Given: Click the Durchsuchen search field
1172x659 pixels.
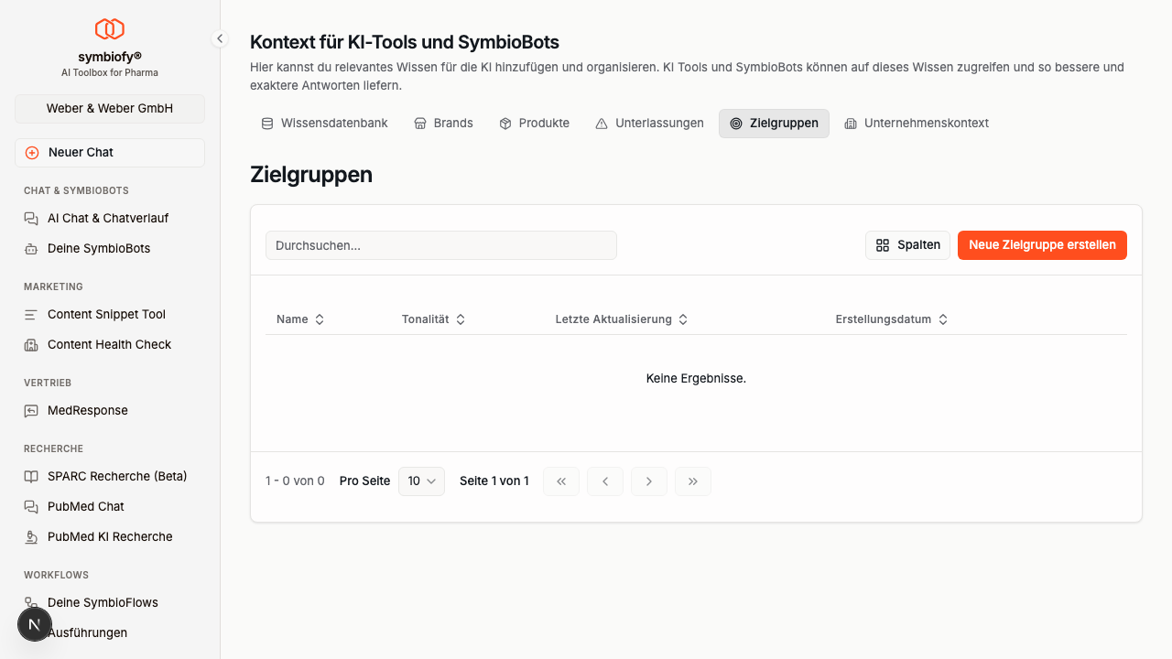Looking at the screenshot, I should click(x=440, y=245).
